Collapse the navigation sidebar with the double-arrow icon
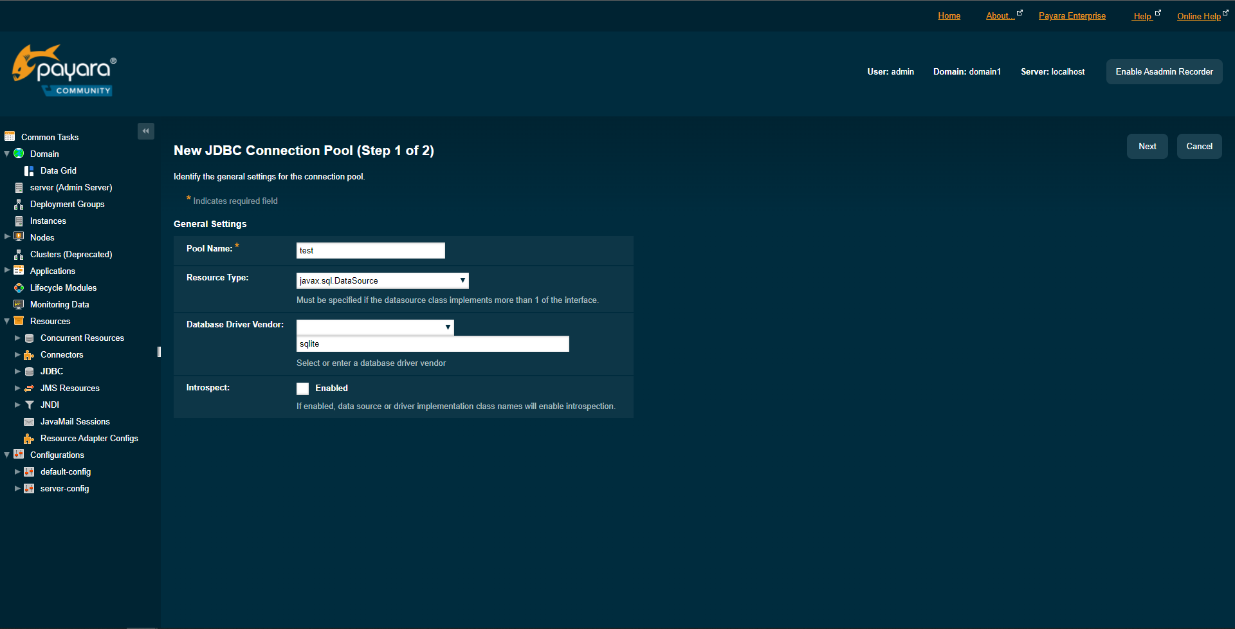The height and width of the screenshot is (629, 1235). [145, 131]
